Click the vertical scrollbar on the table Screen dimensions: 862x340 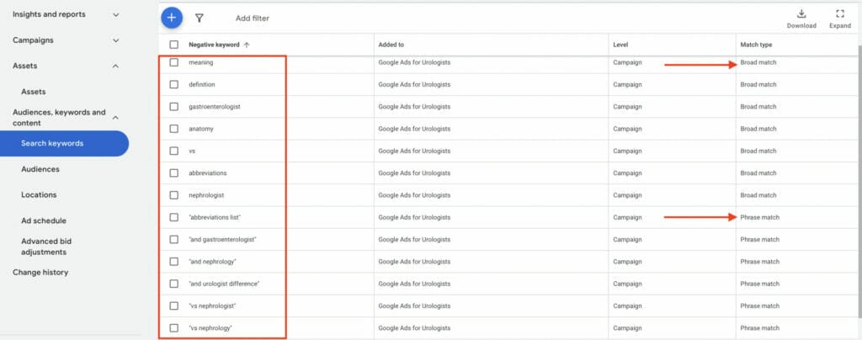pos(859,181)
